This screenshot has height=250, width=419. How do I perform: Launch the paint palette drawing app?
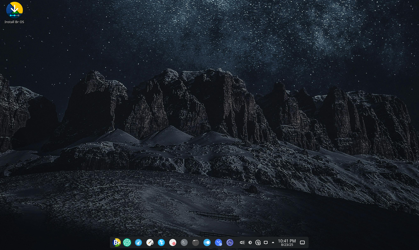[150, 242]
